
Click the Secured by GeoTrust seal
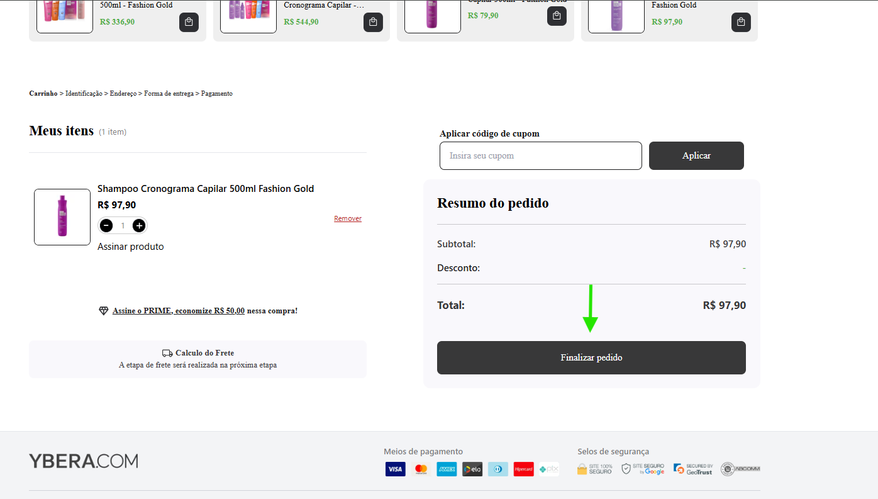click(693, 469)
